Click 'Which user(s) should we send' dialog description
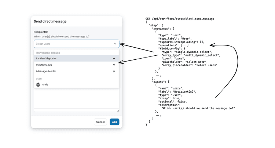This screenshot has height=148, width=275. (x=62, y=36)
